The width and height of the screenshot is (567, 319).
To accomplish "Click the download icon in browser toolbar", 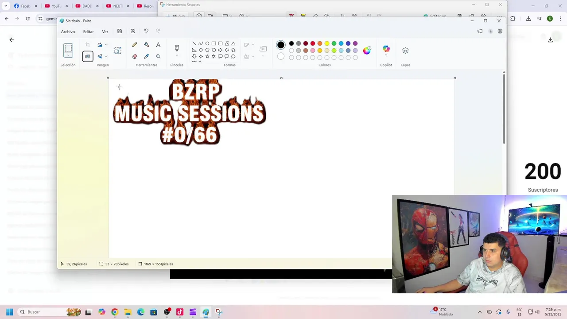I will click(528, 19).
